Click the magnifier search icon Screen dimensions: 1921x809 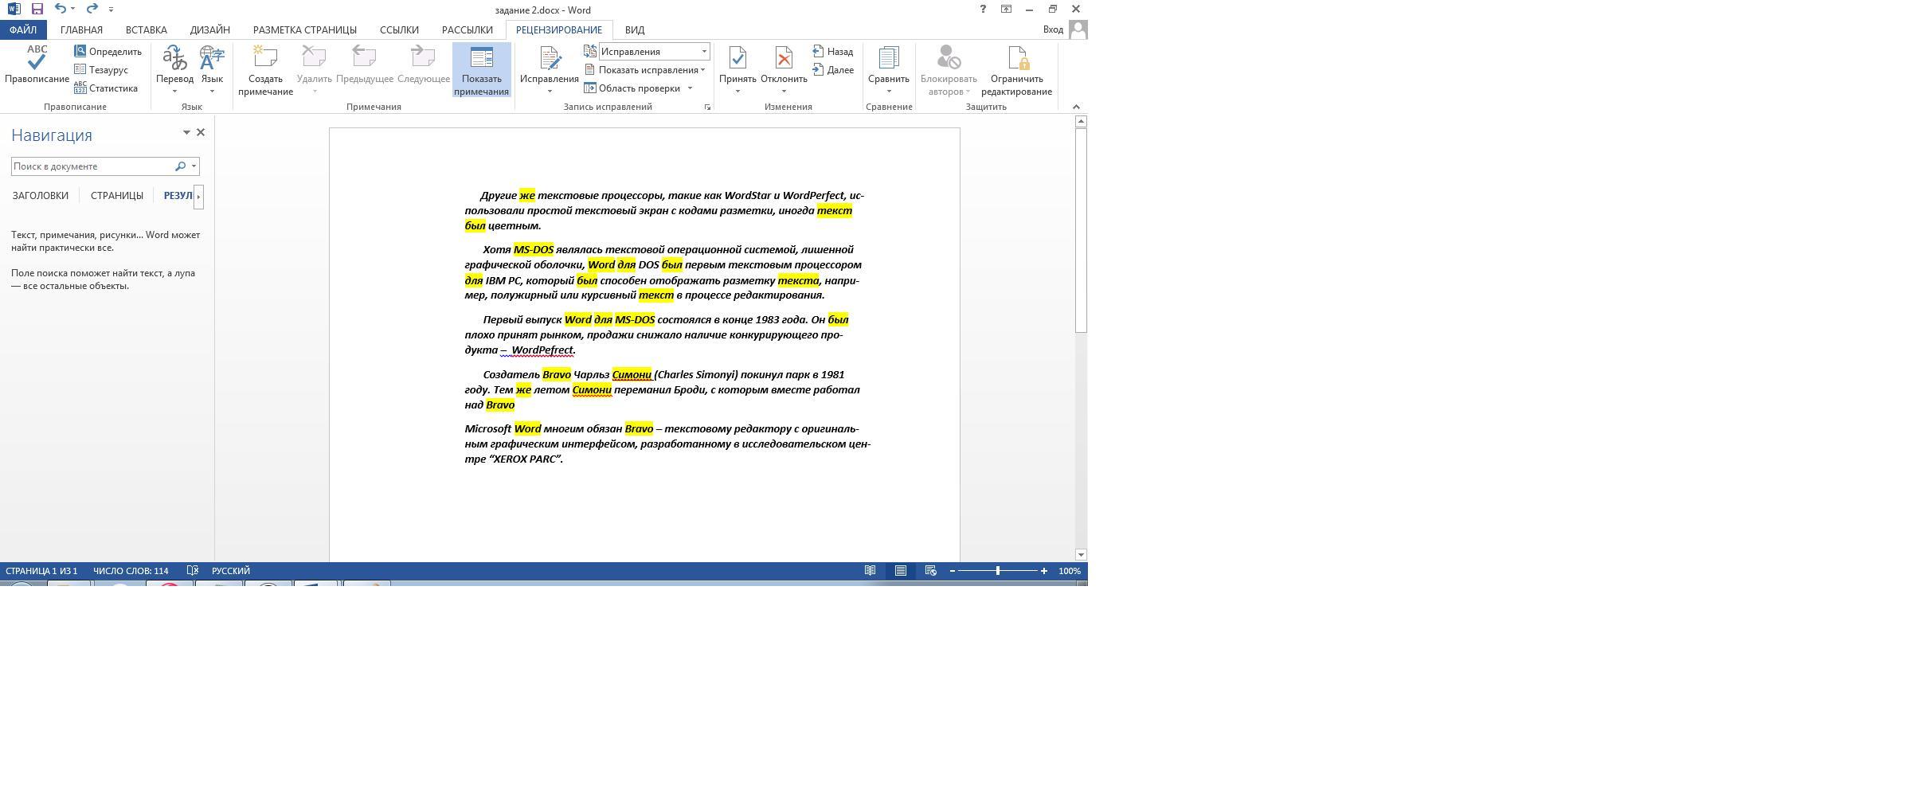tap(180, 166)
